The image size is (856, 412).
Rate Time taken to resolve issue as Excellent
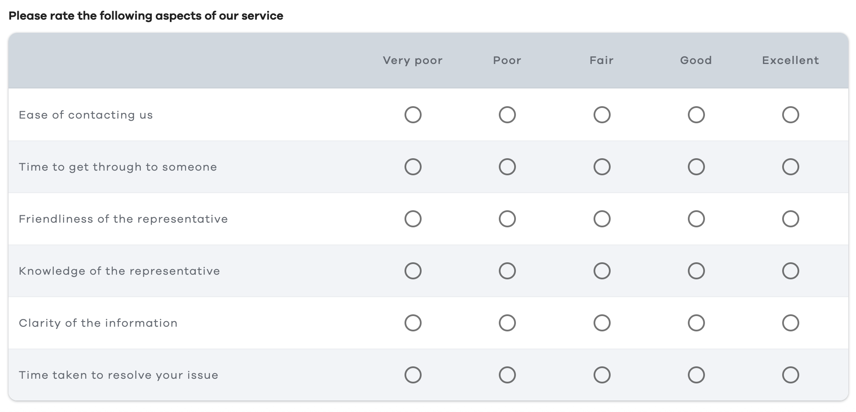(790, 375)
